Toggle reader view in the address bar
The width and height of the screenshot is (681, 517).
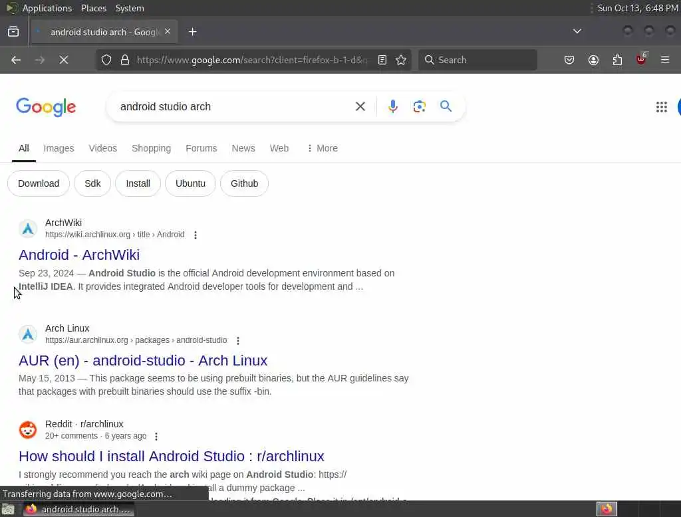pyautogui.click(x=382, y=60)
